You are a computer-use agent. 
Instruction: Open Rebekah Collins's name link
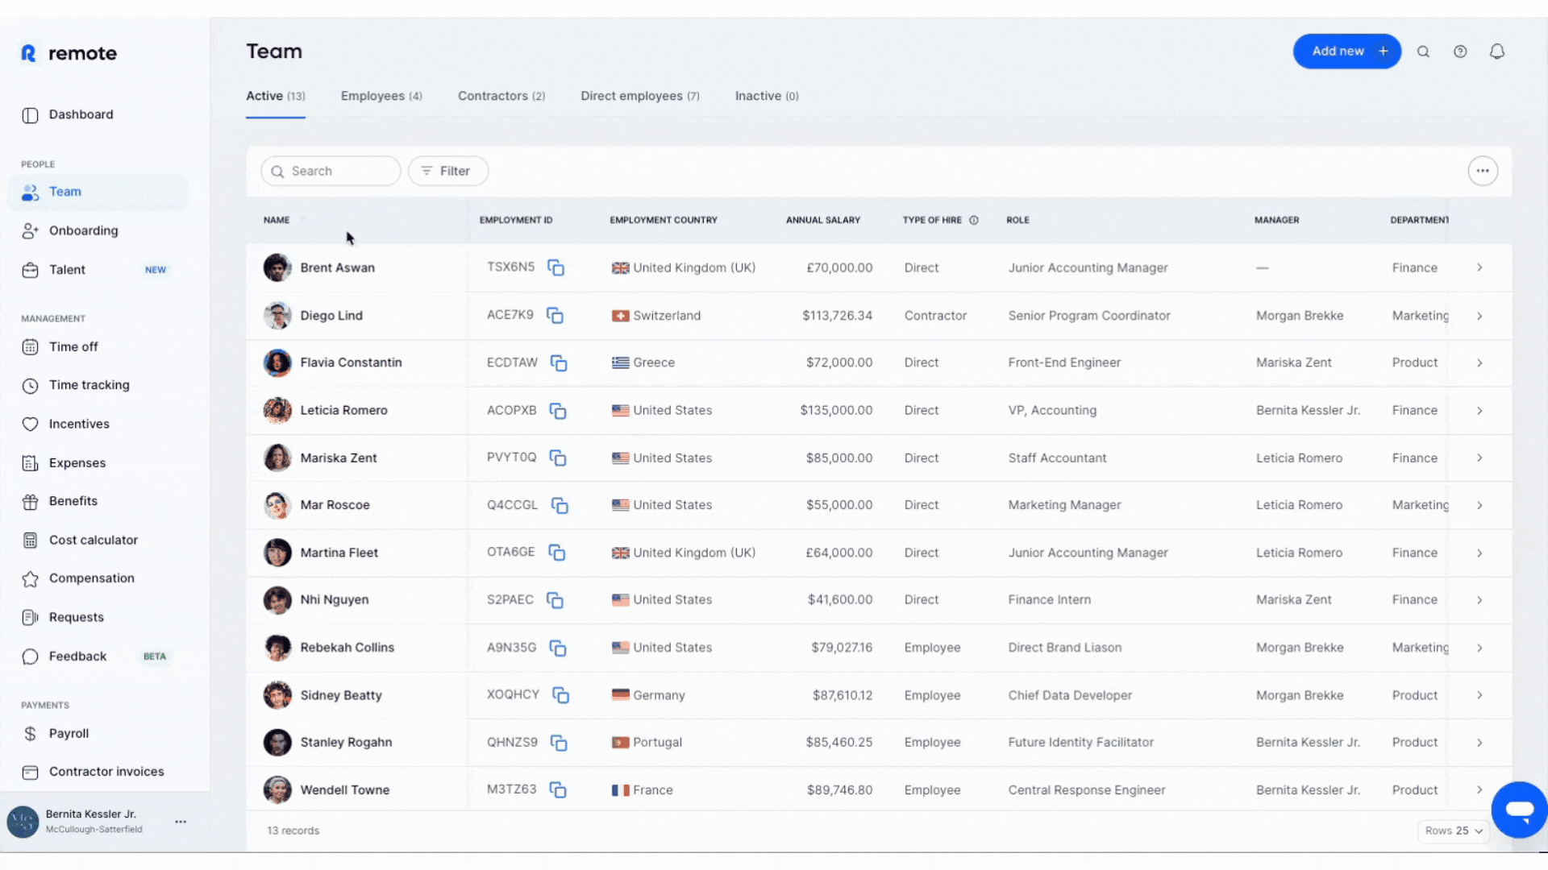click(347, 648)
